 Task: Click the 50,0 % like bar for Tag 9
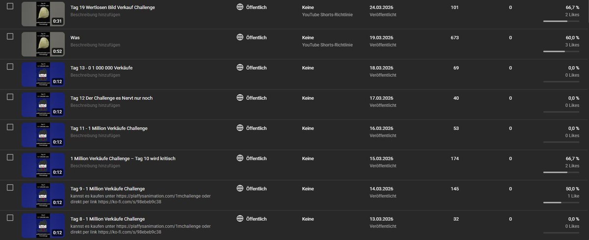[x=562, y=203]
